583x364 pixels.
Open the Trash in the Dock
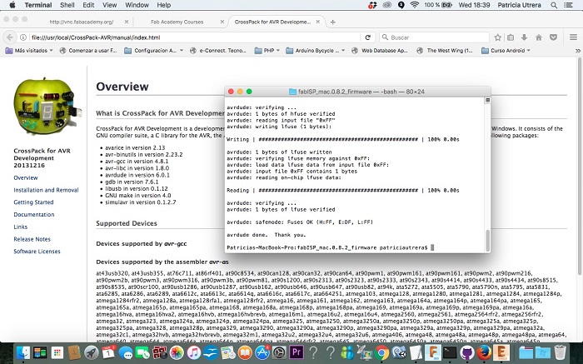[x=560, y=352]
